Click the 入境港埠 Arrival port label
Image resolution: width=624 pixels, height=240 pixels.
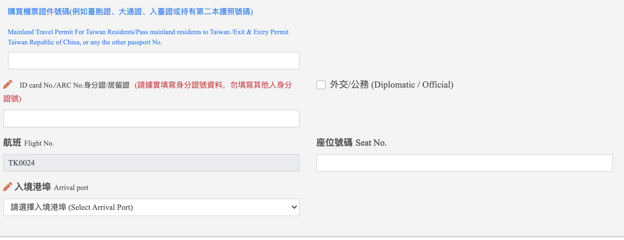(52, 187)
